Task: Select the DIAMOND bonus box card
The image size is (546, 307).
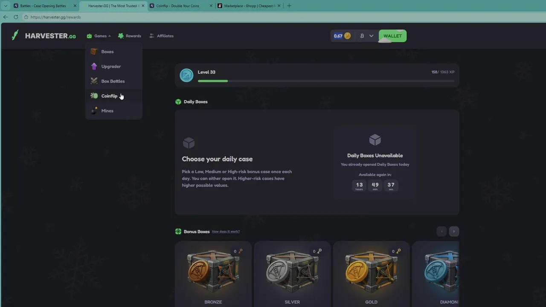Action: pos(436,274)
